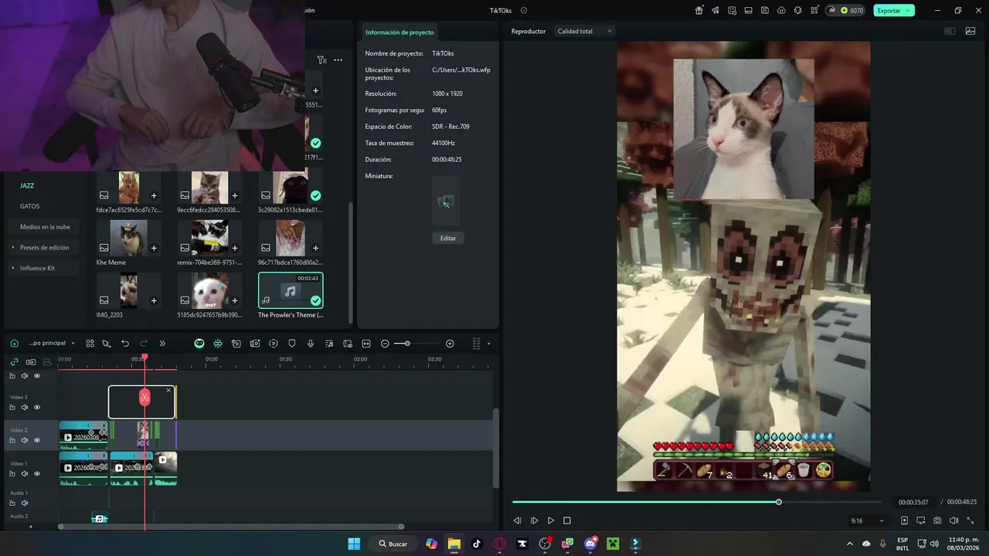Adjust the timeline zoom slider
The width and height of the screenshot is (989, 556).
[x=407, y=343]
